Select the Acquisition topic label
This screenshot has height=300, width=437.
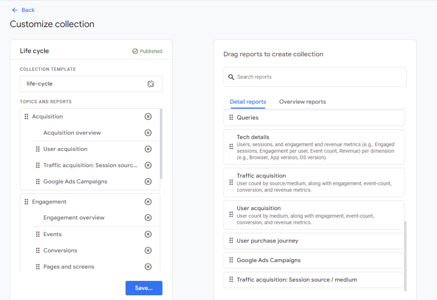pos(47,116)
